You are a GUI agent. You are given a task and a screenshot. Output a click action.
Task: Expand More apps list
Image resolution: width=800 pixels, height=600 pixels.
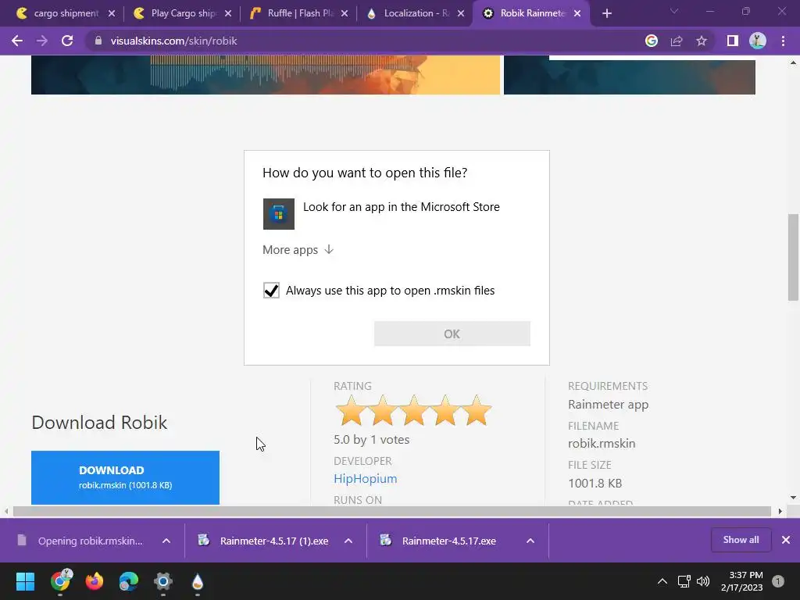point(298,249)
